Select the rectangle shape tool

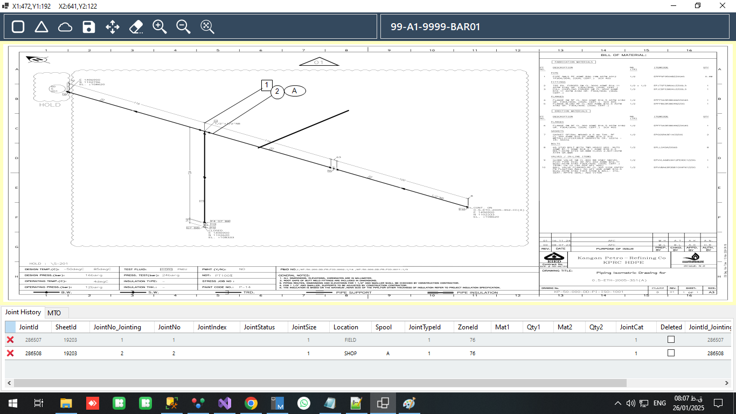[x=18, y=26]
